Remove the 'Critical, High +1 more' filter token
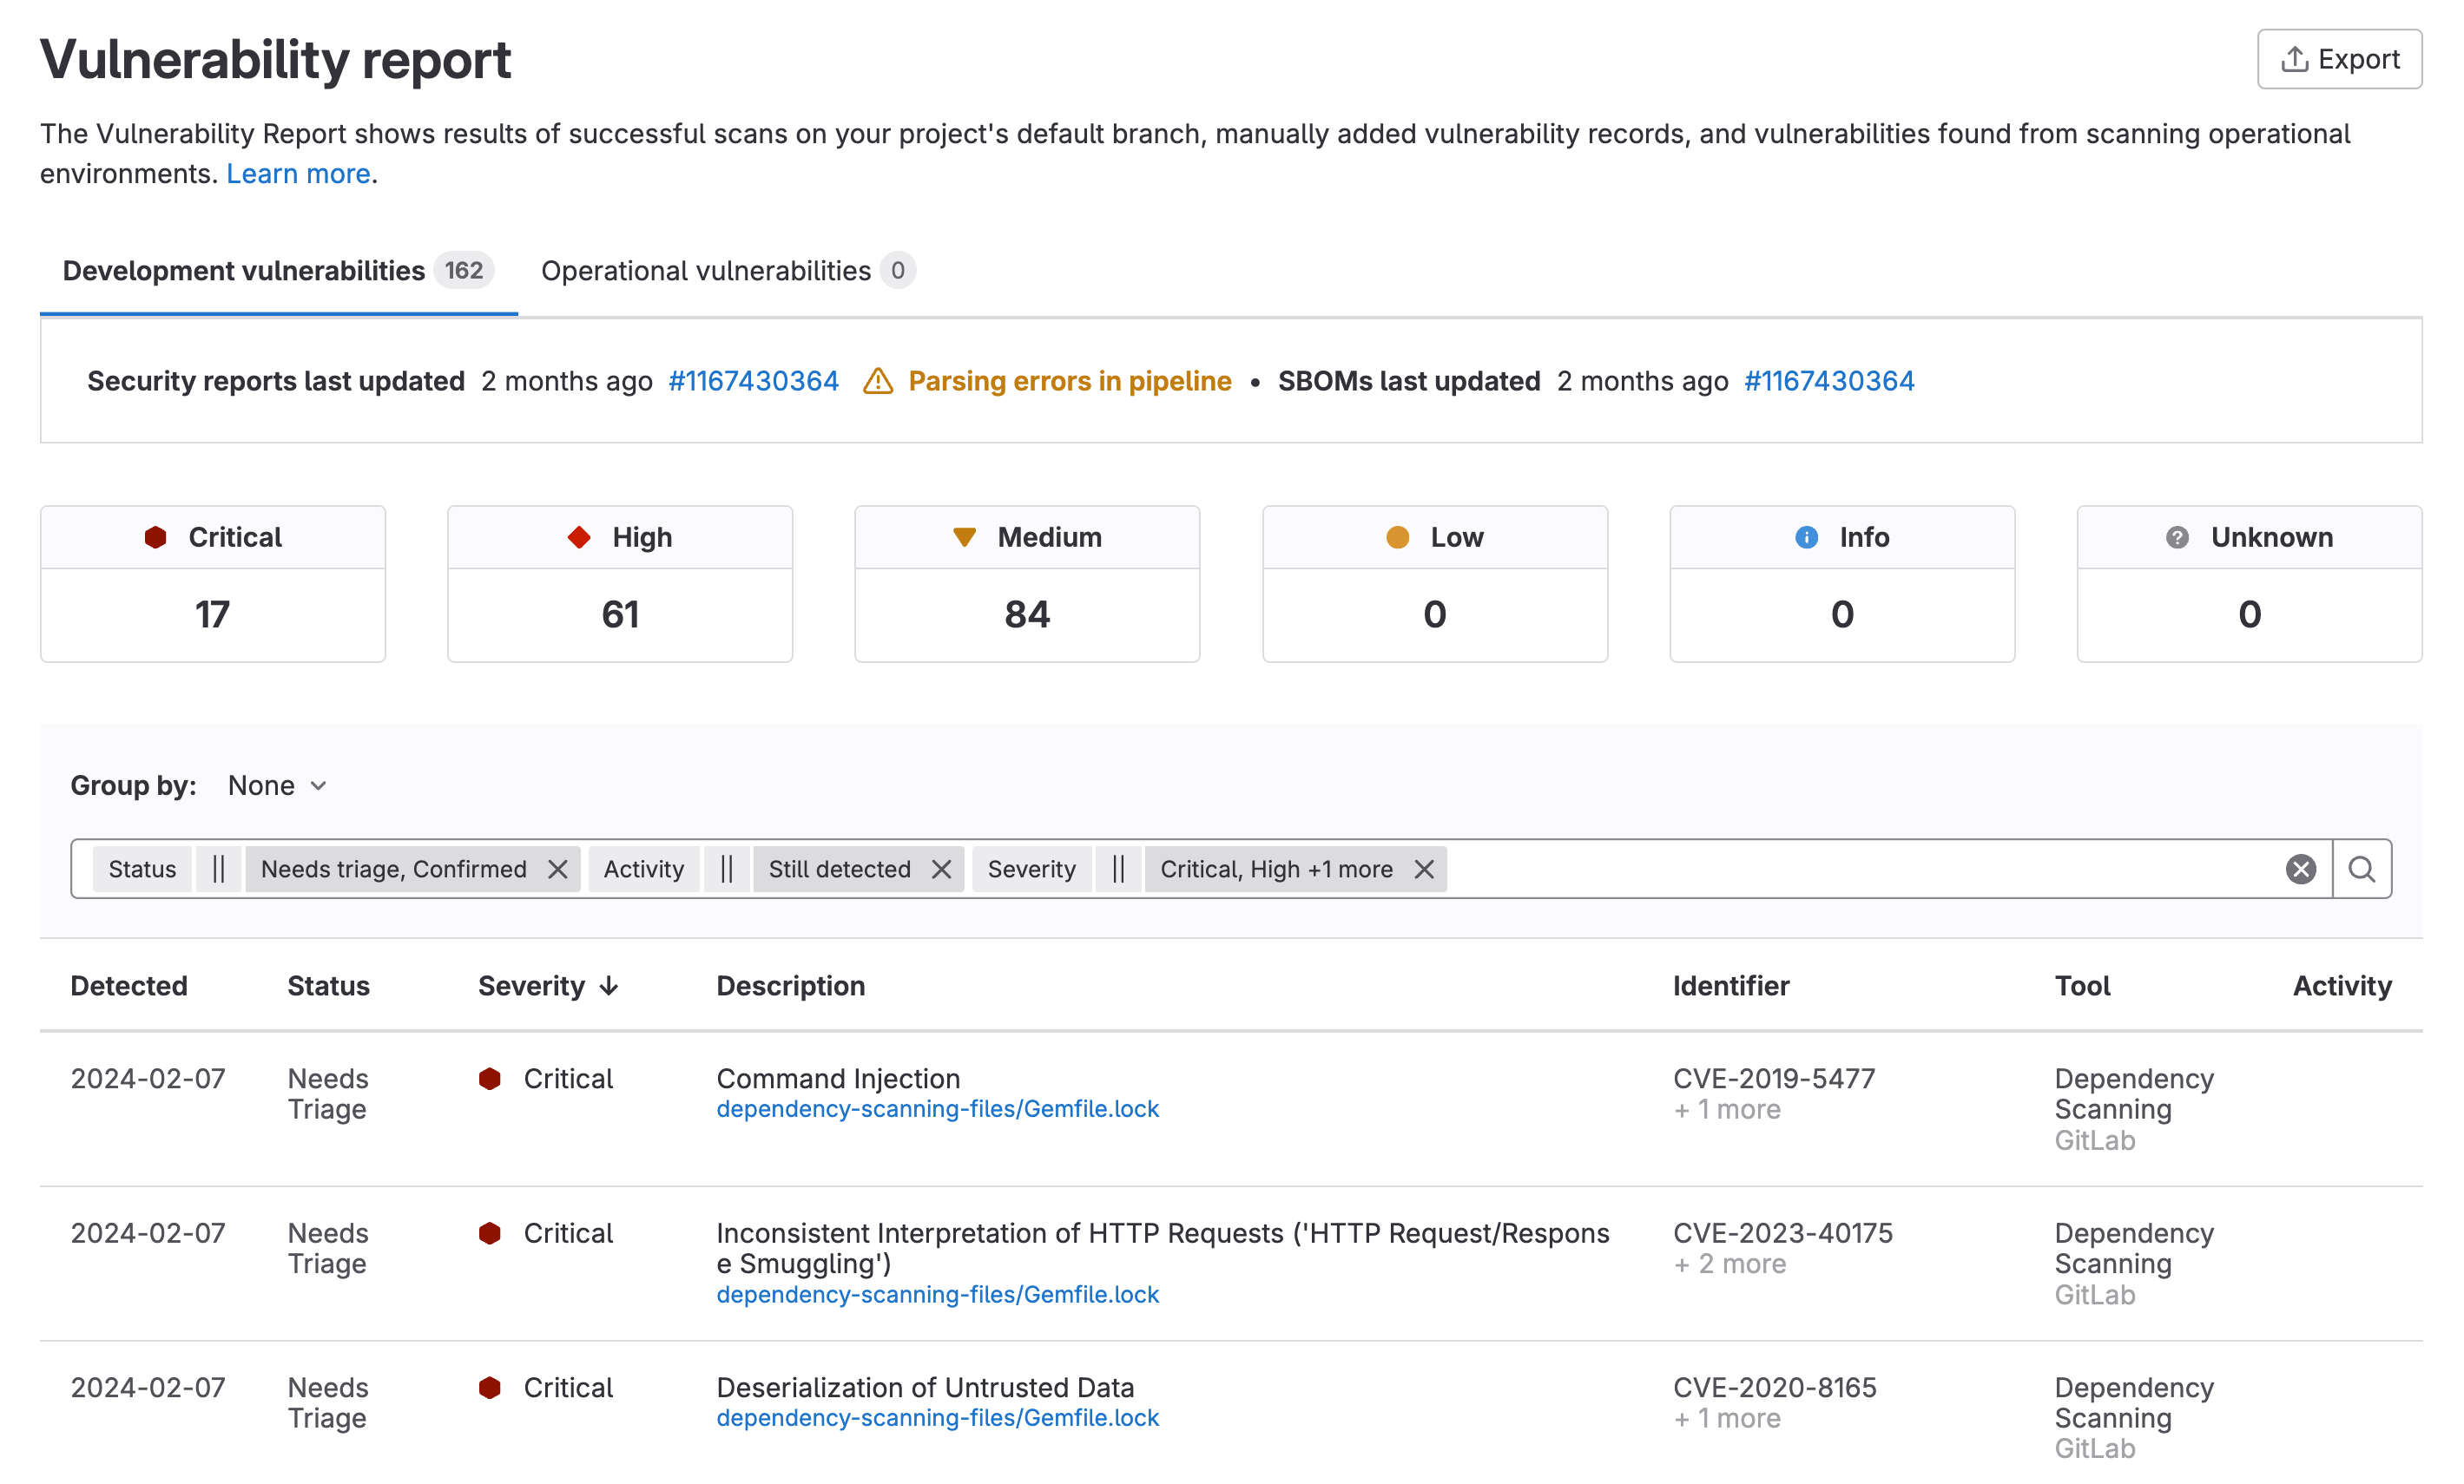Screen dimensions: 2464x1484 (1424, 869)
